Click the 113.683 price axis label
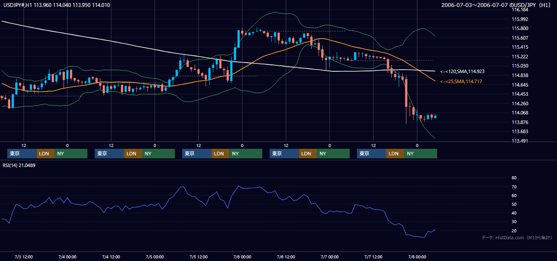 [x=520, y=131]
